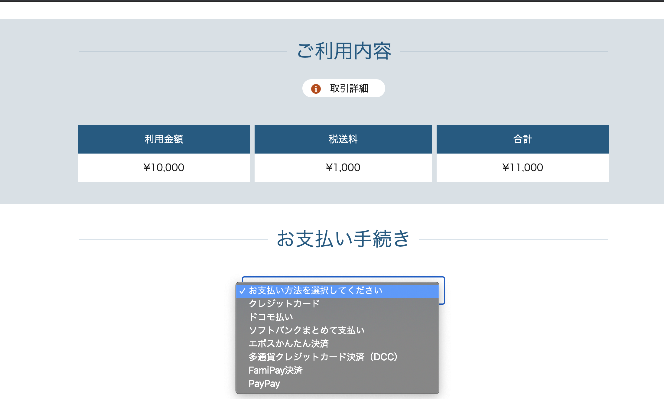Click the orange info icon
Screen dimensions: 664x399
316,89
